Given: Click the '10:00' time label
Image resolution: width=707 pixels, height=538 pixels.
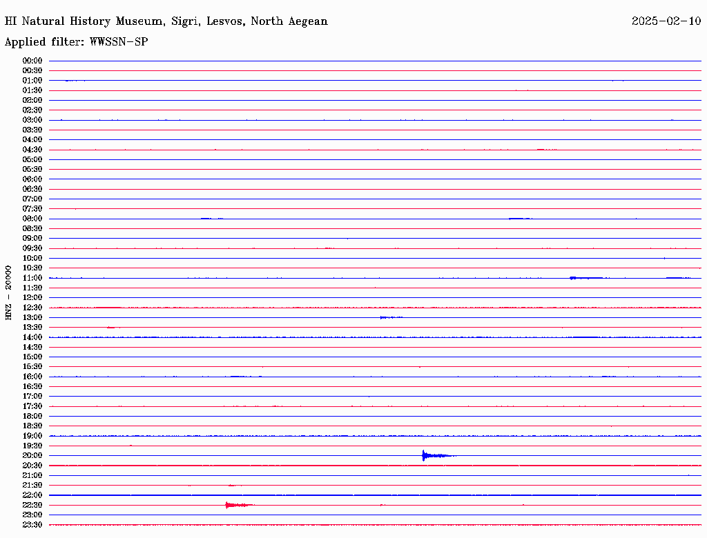Looking at the screenshot, I should coord(32,258).
